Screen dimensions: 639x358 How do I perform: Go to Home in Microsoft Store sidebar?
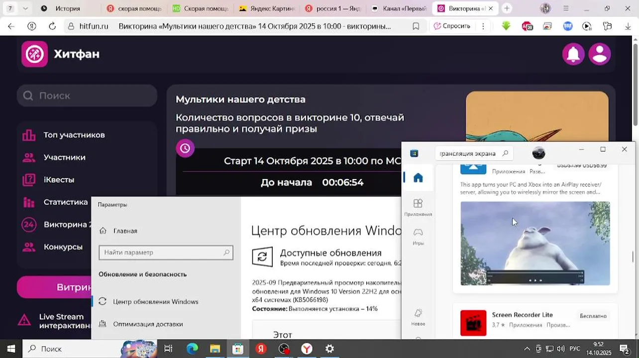point(418,178)
